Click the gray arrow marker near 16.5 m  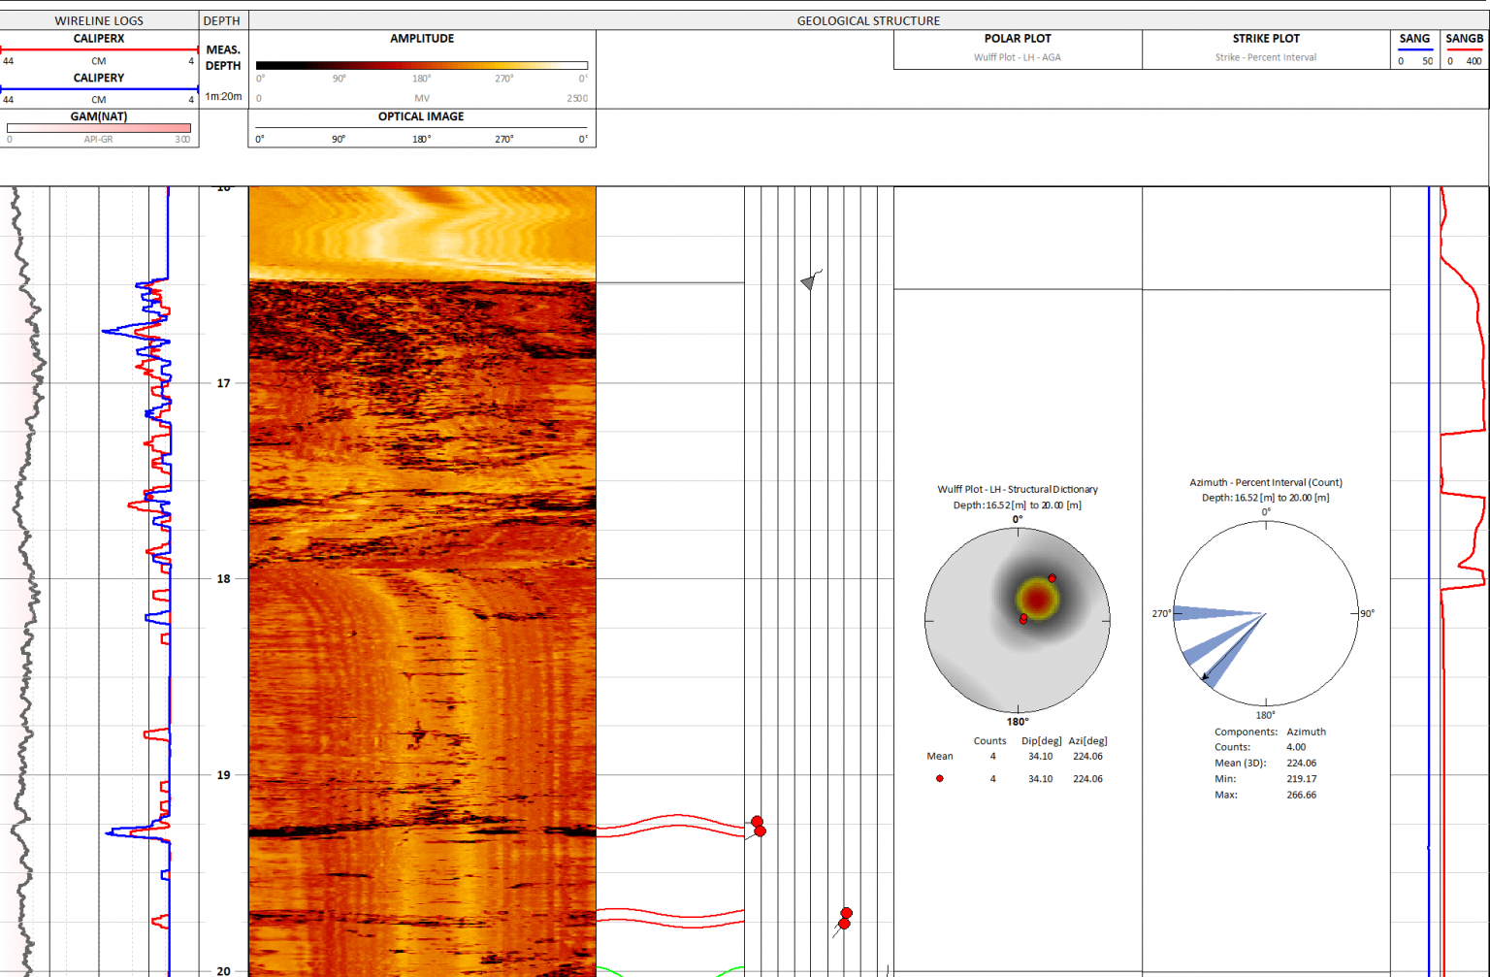pos(808,281)
